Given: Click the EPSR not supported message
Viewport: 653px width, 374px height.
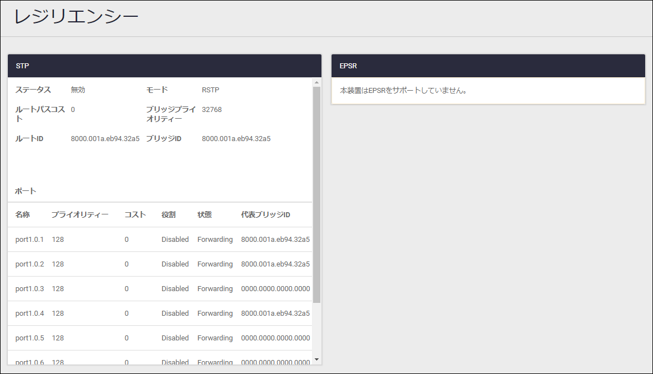Looking at the screenshot, I should click(x=403, y=90).
